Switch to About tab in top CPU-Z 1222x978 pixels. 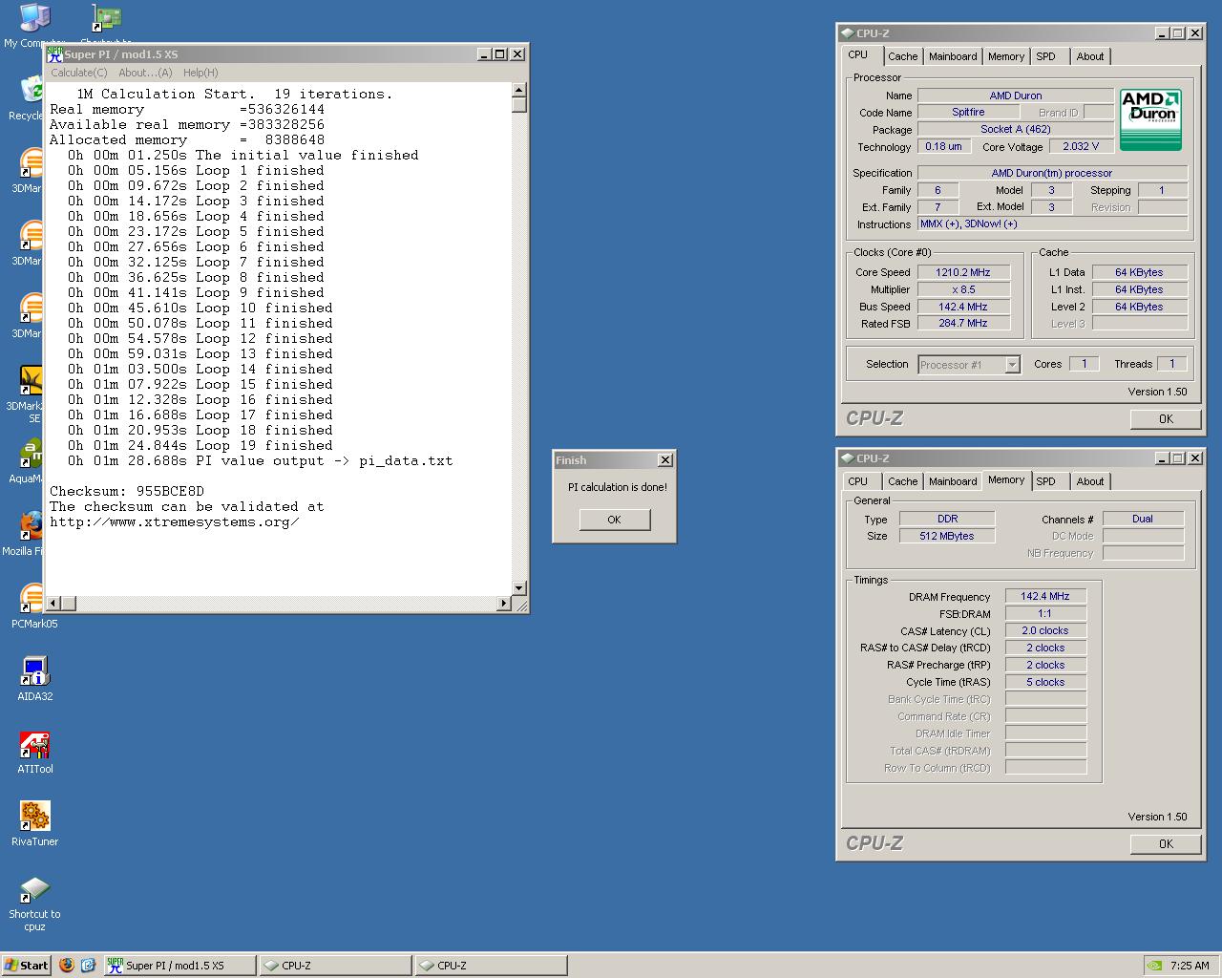click(1090, 56)
